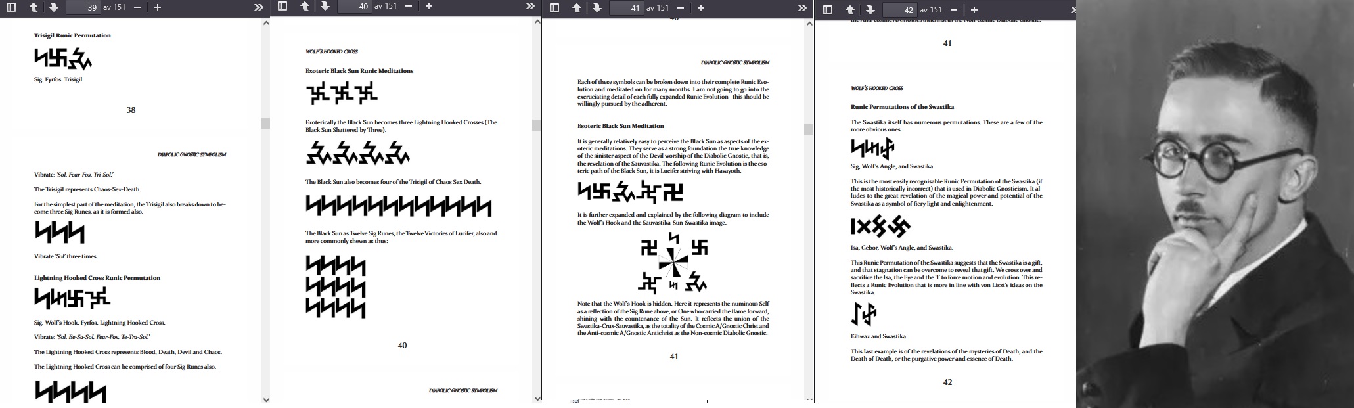
Task: Go to previous page in the page 41 viewer
Action: pos(576,8)
